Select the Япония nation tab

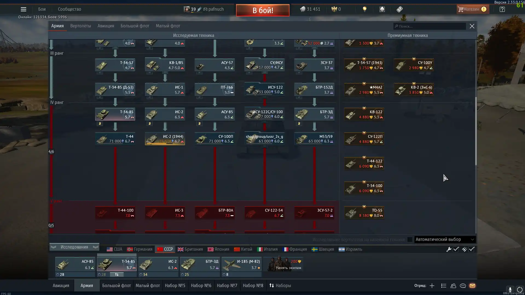pos(218,249)
